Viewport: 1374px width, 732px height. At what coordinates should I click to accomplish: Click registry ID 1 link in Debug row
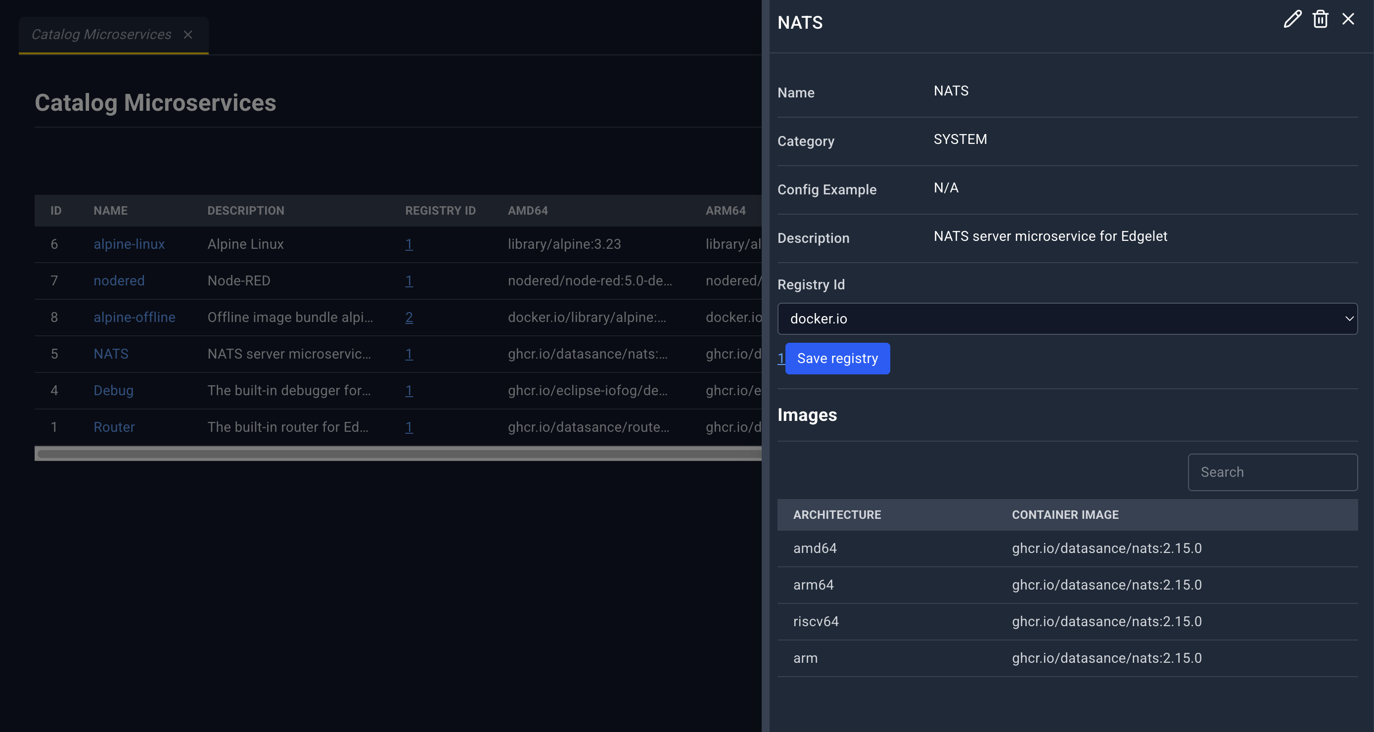coord(409,391)
